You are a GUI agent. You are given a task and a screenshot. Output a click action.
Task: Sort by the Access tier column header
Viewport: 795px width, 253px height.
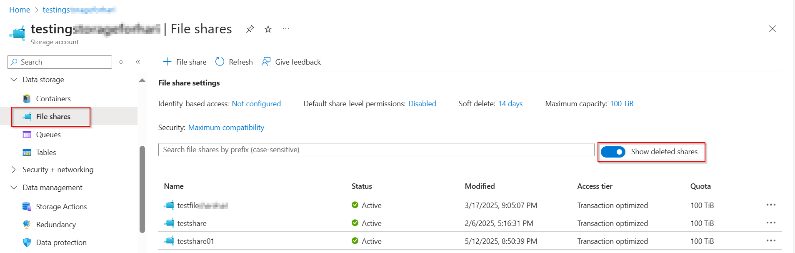(x=595, y=186)
